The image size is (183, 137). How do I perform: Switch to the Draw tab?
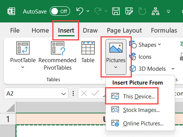coord(90,30)
